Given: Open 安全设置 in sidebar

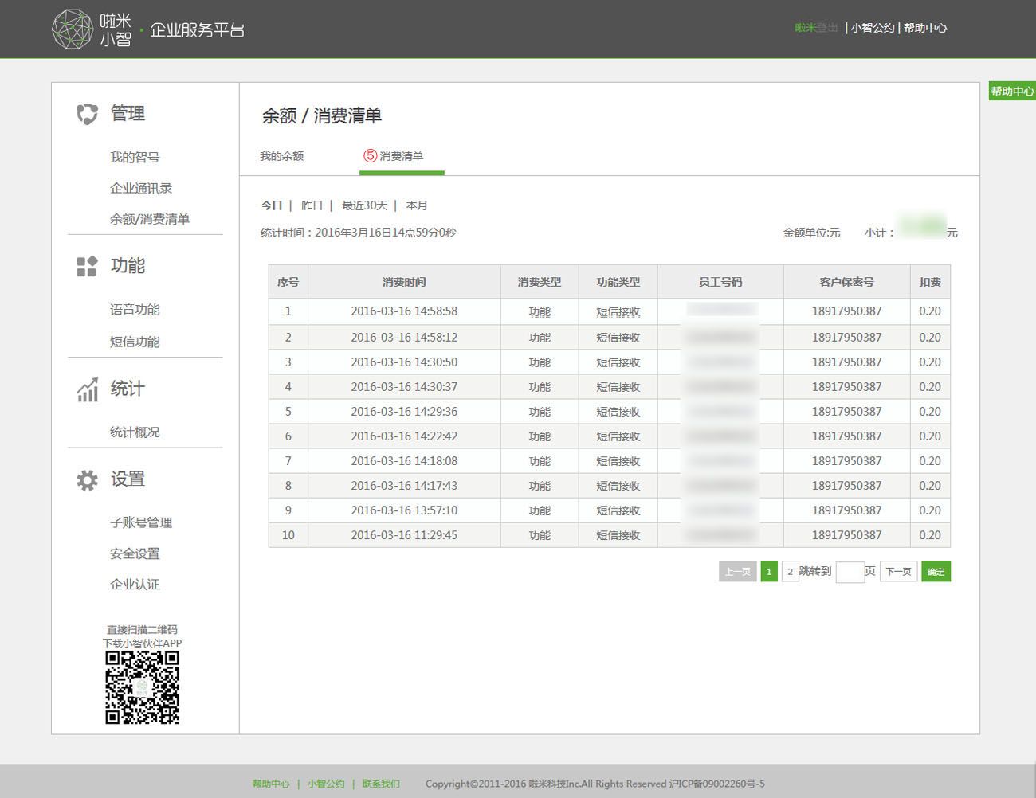Looking at the screenshot, I should point(135,554).
